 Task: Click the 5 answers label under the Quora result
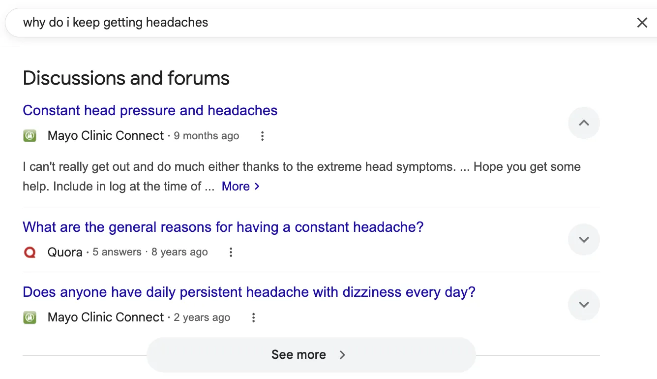(x=117, y=252)
